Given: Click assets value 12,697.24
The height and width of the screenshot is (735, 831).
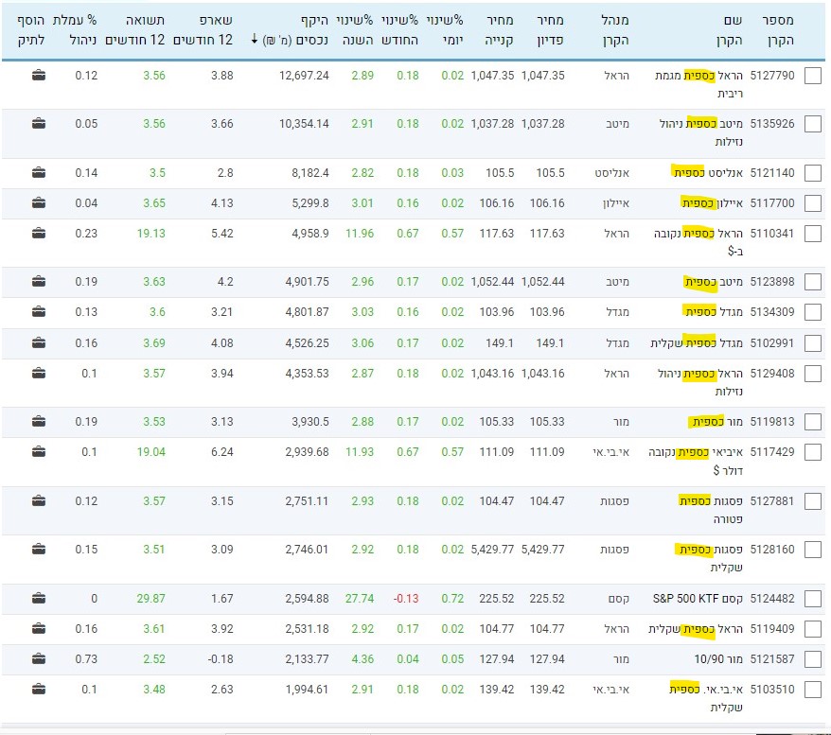Looking at the screenshot, I should [x=304, y=75].
